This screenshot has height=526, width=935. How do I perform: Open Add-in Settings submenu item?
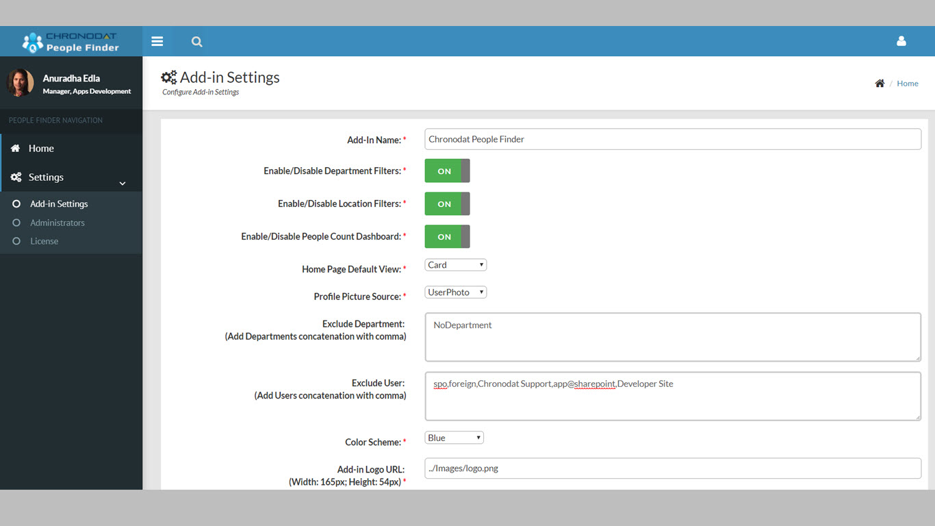(59, 204)
